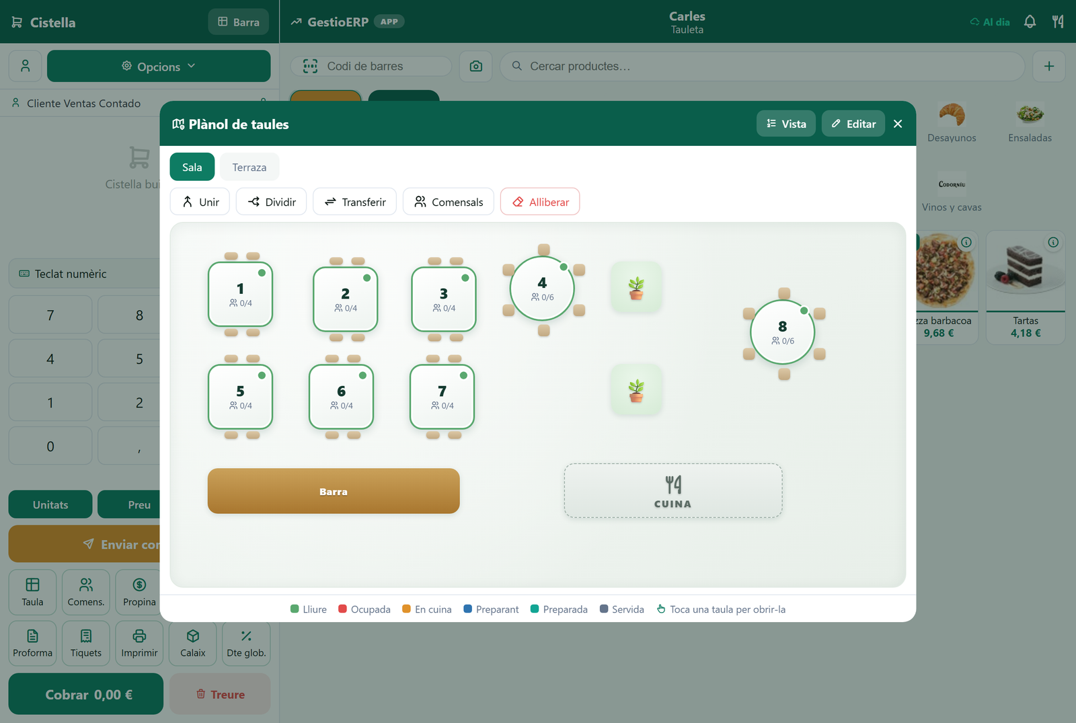Open the notifications bell
Image resolution: width=1076 pixels, height=723 pixels.
tap(1030, 22)
